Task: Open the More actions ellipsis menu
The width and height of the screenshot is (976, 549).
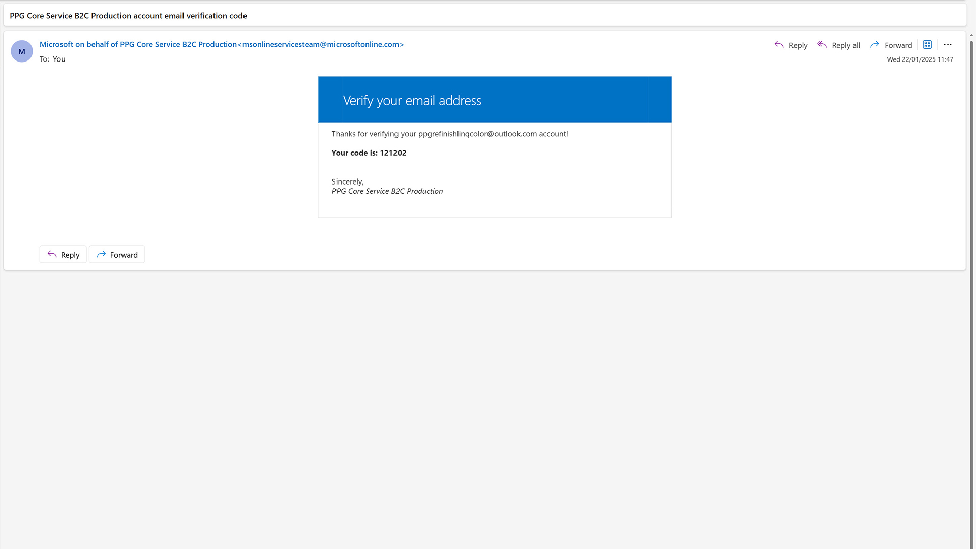Action: coord(948,45)
